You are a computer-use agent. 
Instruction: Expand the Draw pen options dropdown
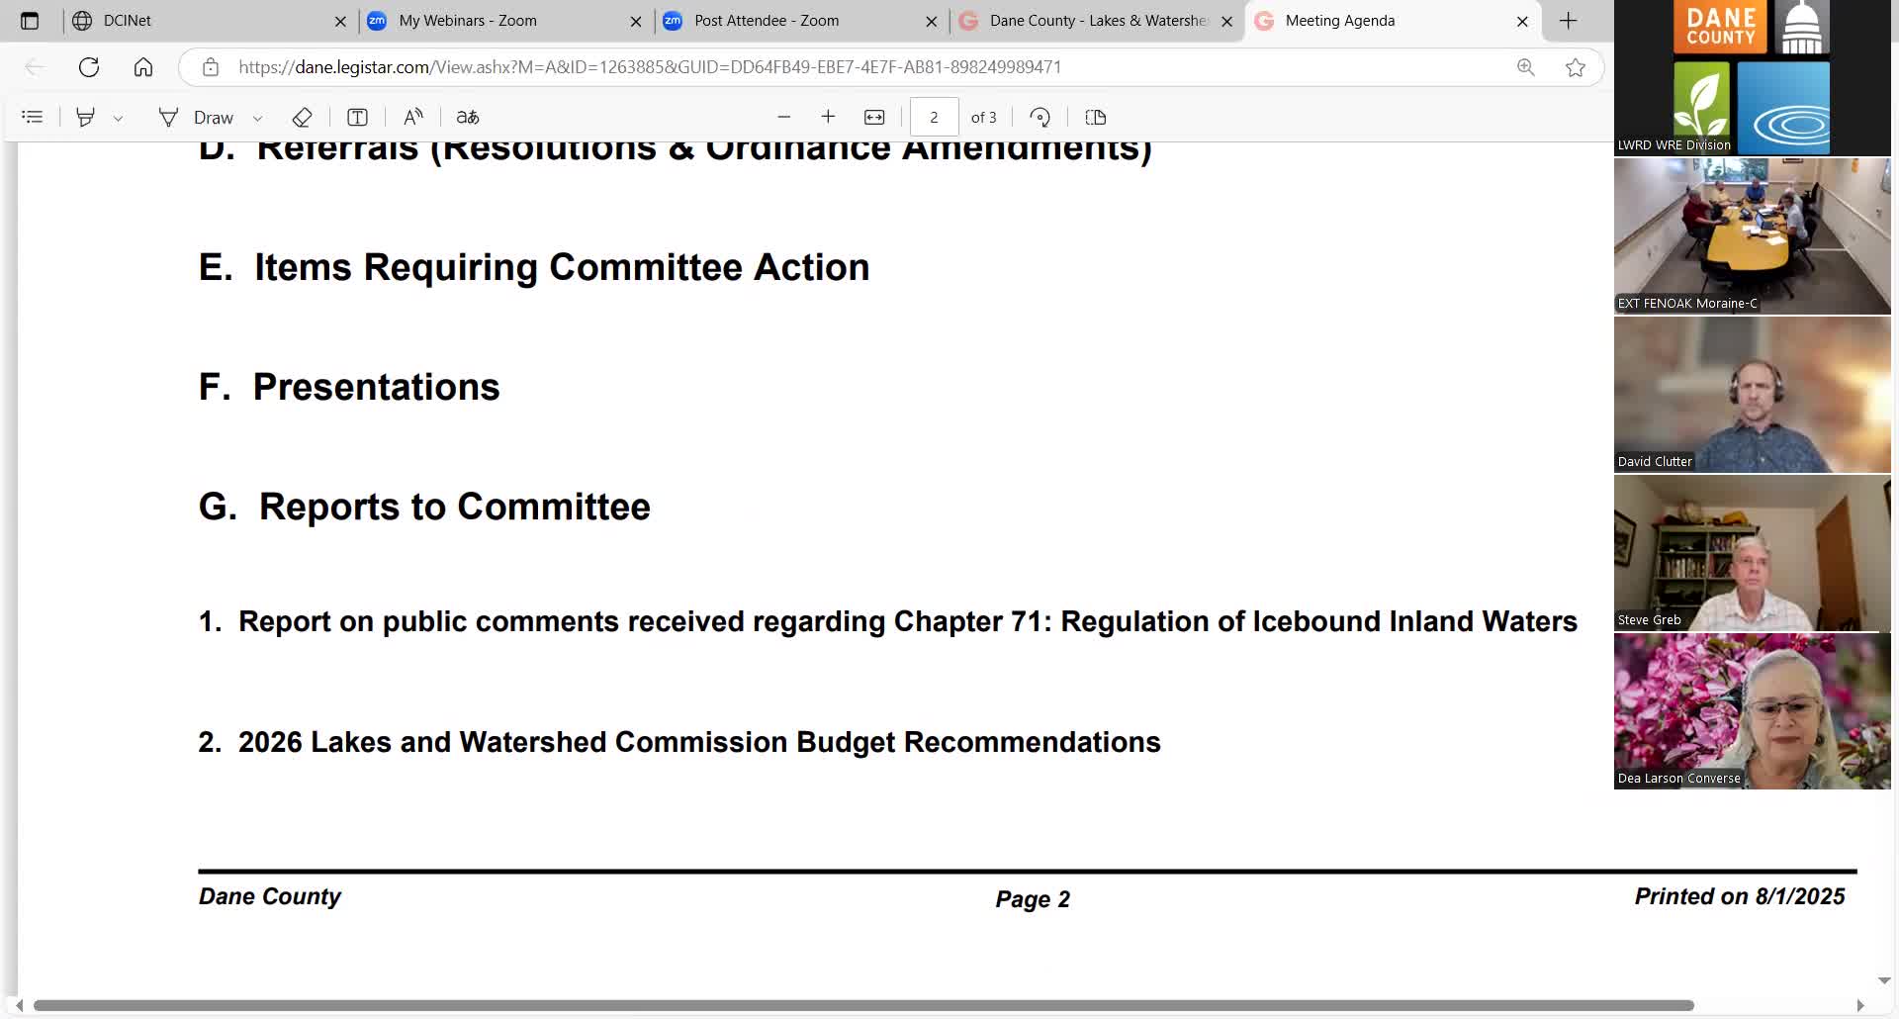tap(257, 118)
